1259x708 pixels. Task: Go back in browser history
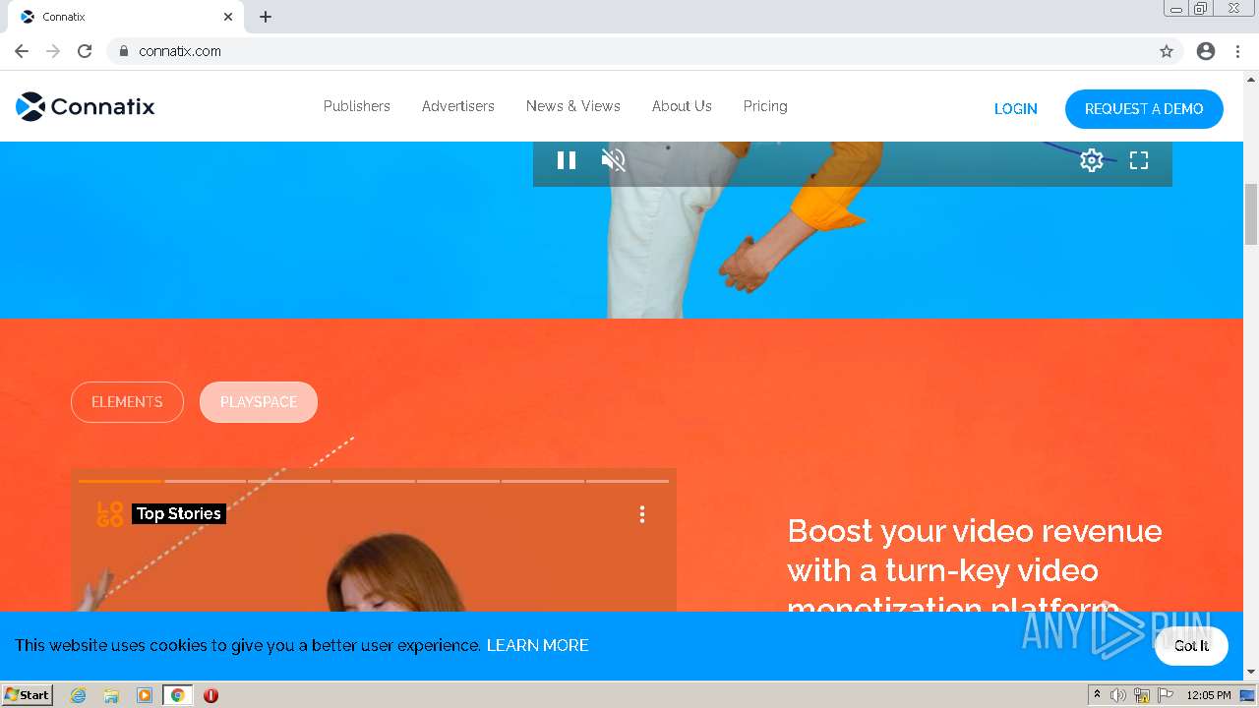pyautogui.click(x=22, y=51)
